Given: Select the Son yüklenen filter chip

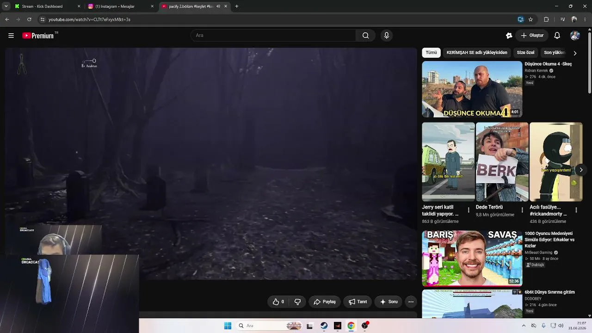Looking at the screenshot, I should click(x=555, y=53).
